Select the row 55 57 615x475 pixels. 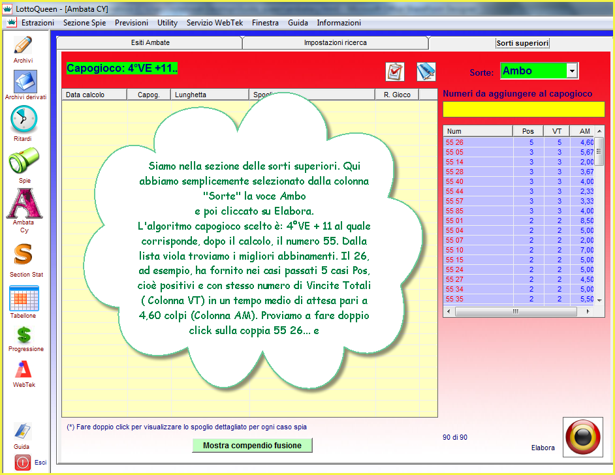coord(519,201)
